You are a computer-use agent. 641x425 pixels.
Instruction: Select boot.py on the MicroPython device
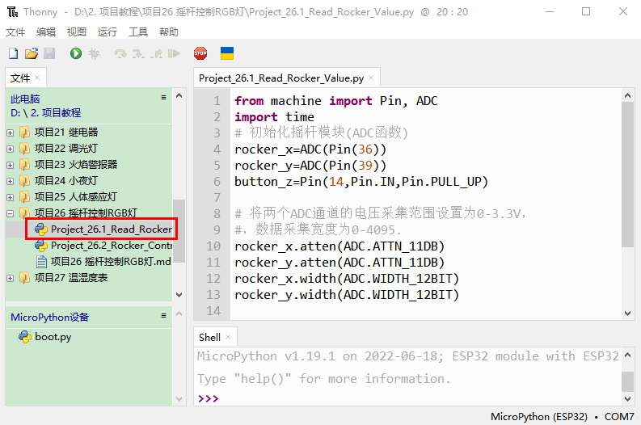pos(53,337)
